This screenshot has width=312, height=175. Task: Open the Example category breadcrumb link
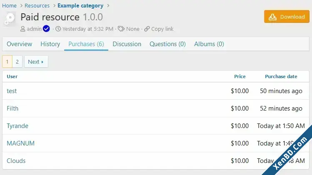(80, 5)
